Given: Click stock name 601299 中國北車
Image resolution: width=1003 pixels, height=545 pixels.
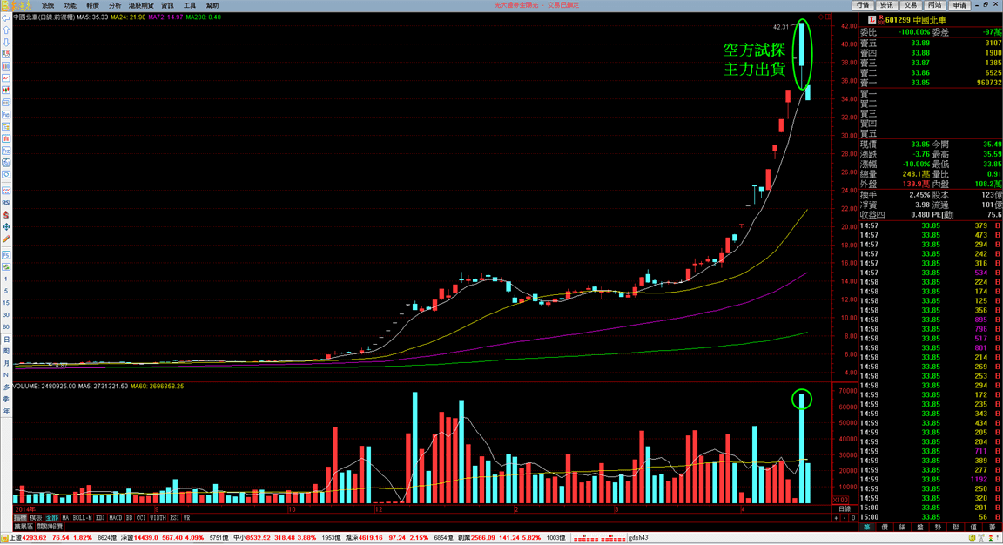Looking at the screenshot, I should pyautogui.click(x=915, y=21).
